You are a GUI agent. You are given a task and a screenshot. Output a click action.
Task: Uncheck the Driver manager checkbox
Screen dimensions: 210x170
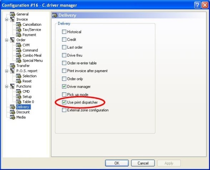(64, 87)
